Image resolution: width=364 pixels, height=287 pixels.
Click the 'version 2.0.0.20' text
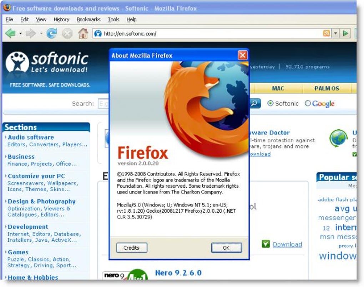click(138, 163)
